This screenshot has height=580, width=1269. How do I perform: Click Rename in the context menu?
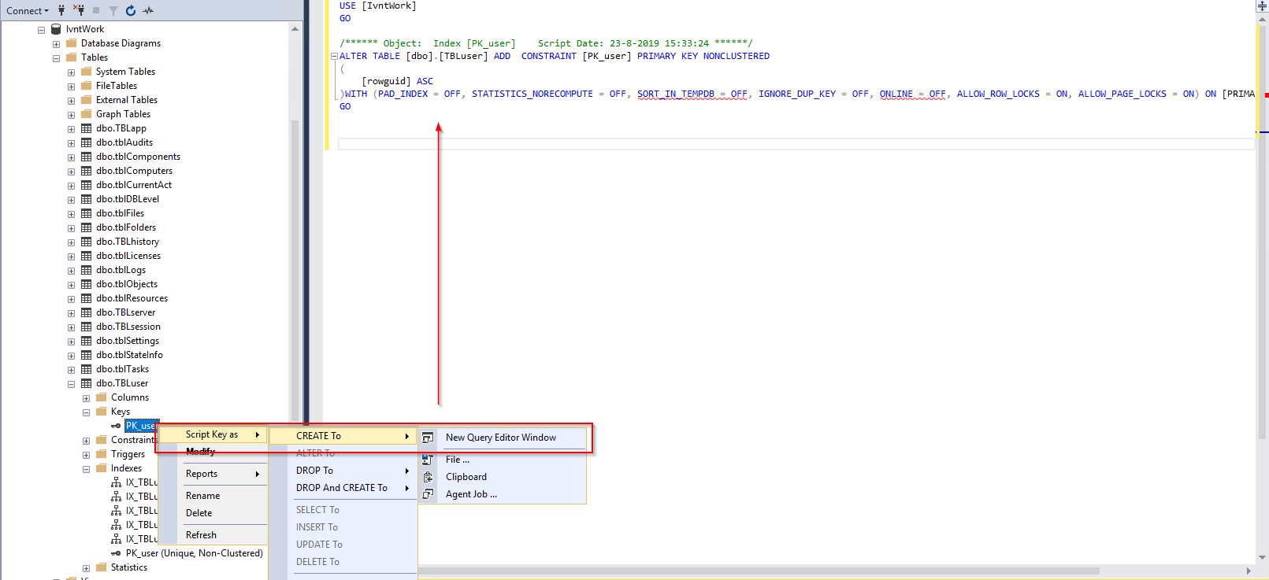click(202, 496)
